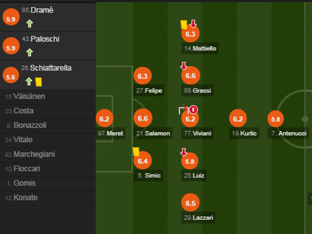This screenshot has height=234, width=312.
Task: Select bench player Bonazzoli
Action: (30, 125)
